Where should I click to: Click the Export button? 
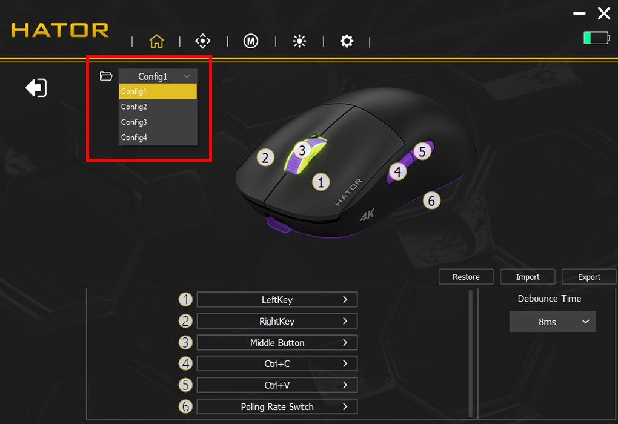tap(590, 277)
